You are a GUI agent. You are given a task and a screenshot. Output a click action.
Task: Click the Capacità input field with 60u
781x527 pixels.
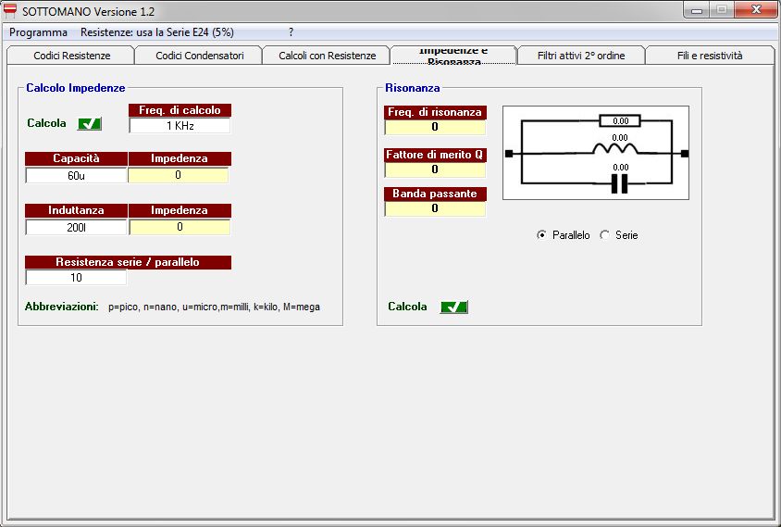76,175
